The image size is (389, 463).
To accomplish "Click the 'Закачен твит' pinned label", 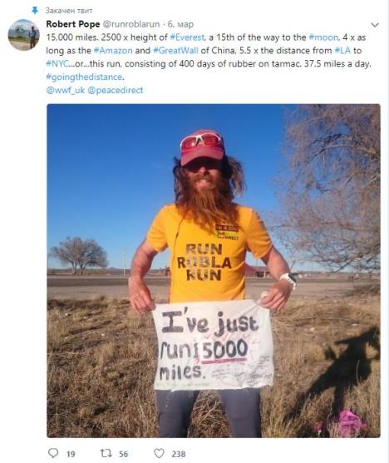I will 69,11.
